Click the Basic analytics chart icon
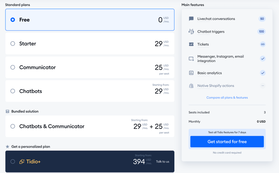 pyautogui.click(x=191, y=73)
